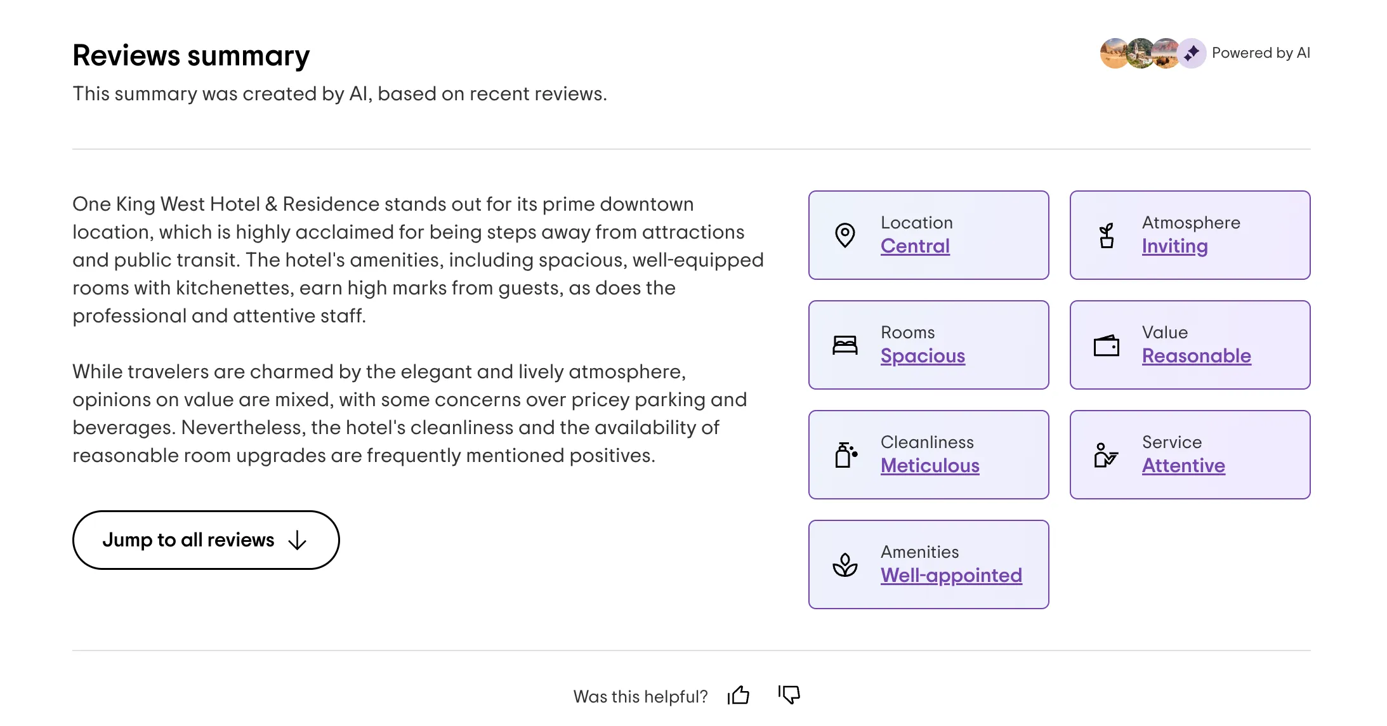Screen dimensions: 1387x726
Task: Click the AI sparkle icon
Action: click(1192, 53)
